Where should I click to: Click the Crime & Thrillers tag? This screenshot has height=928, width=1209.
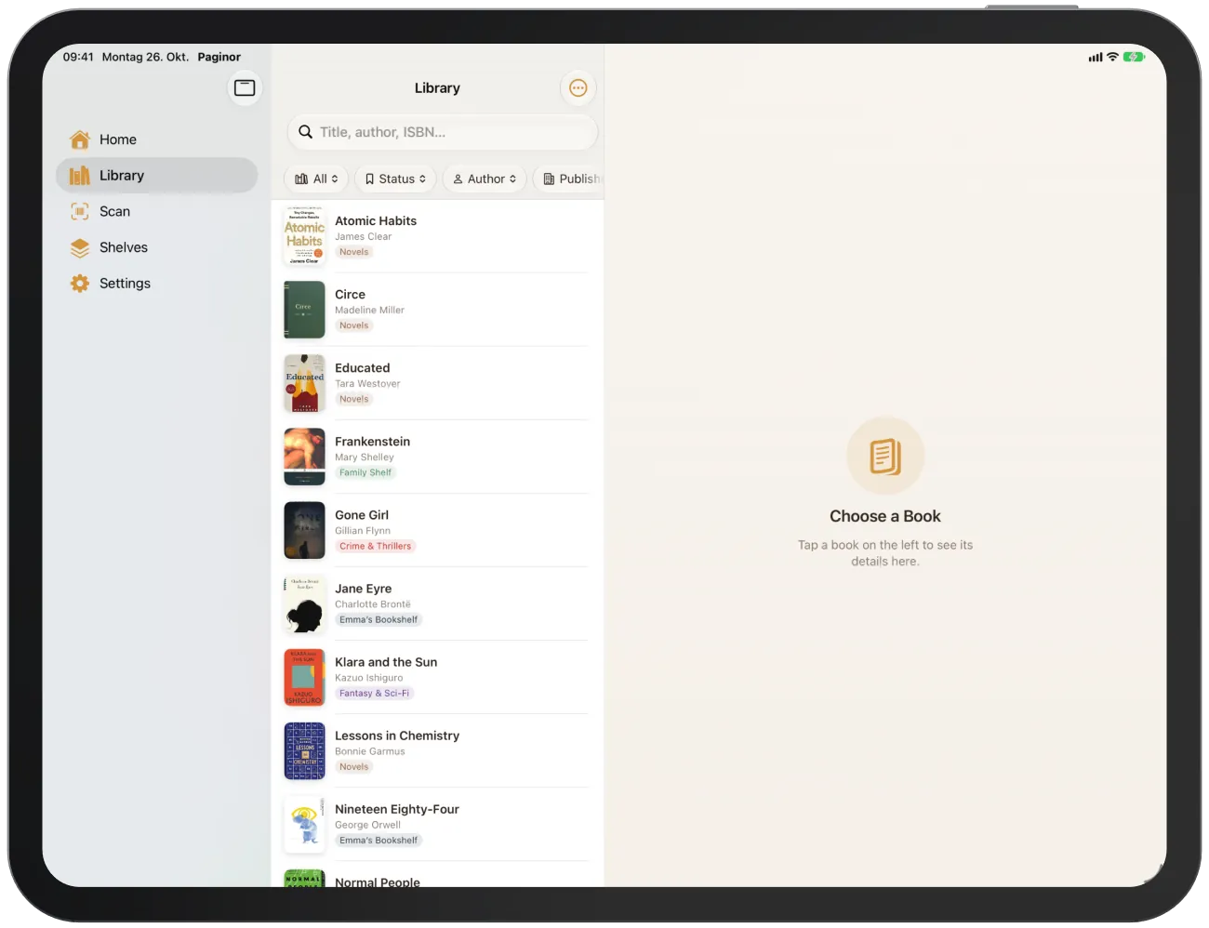coord(375,546)
